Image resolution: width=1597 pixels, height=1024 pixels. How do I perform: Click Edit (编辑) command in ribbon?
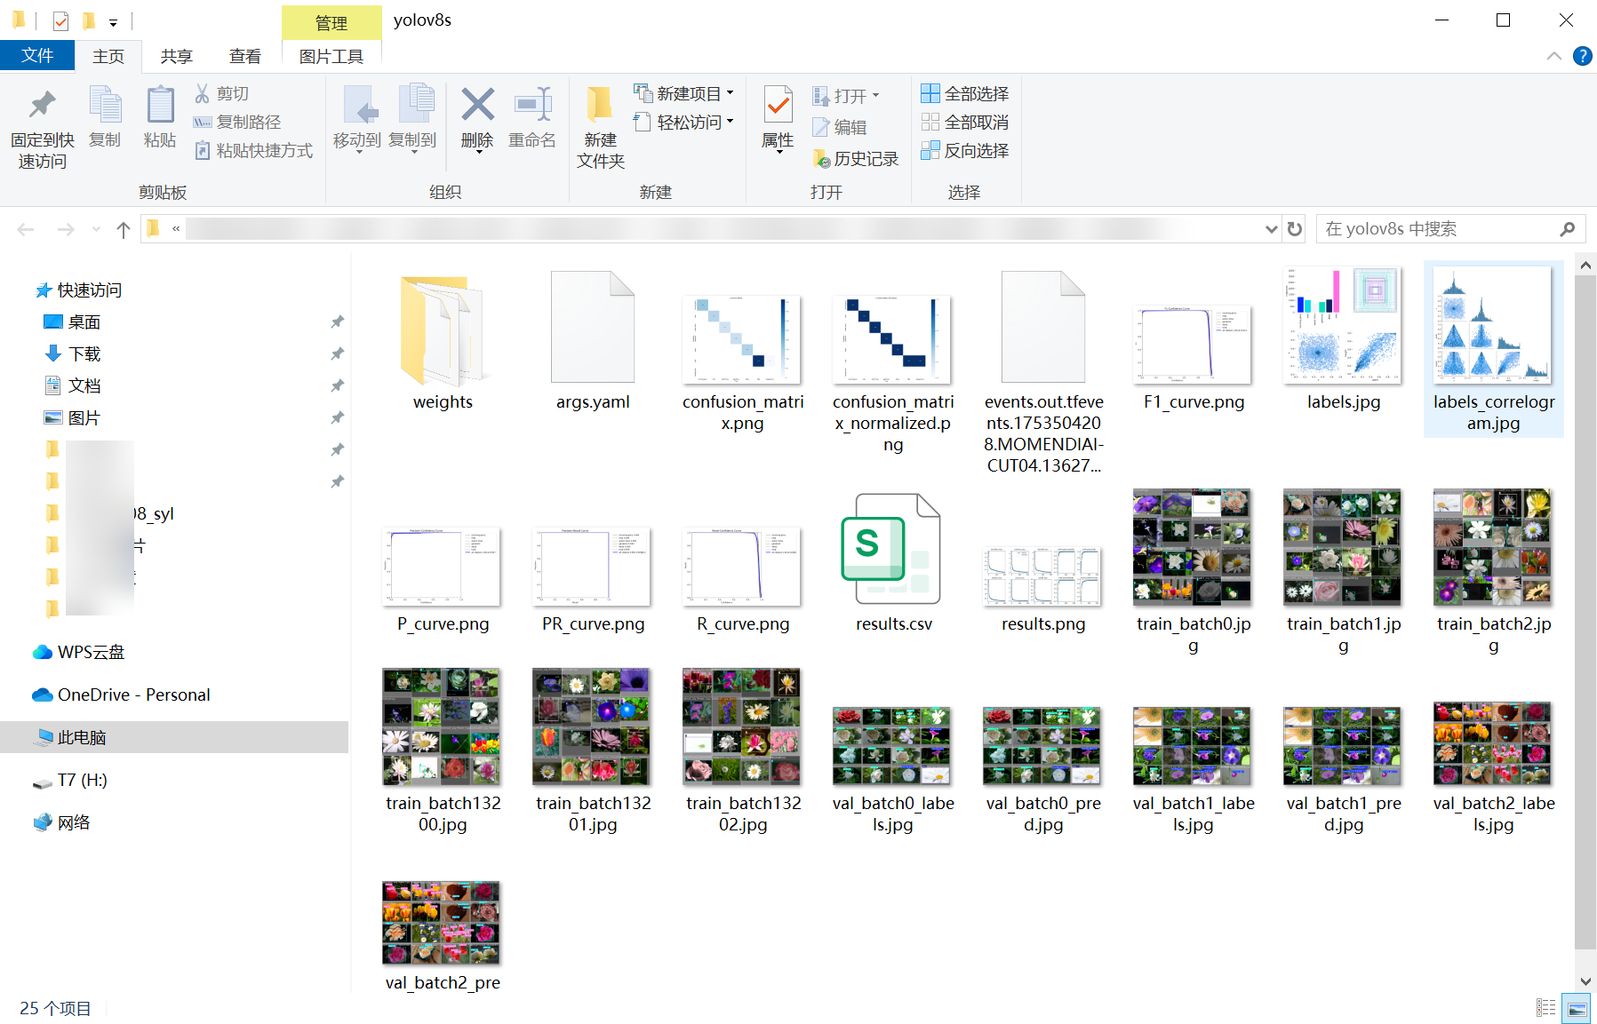[x=840, y=127]
